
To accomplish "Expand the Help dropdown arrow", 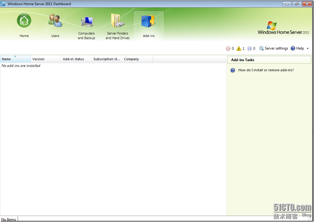I will point(308,49).
